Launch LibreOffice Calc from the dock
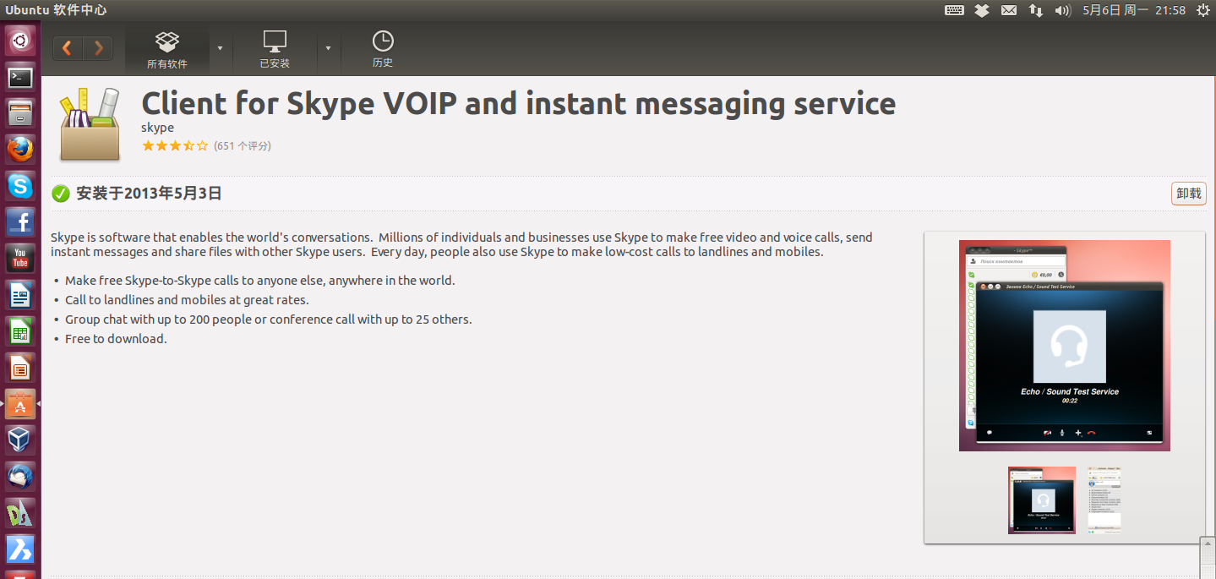The width and height of the screenshot is (1216, 579). (x=20, y=331)
